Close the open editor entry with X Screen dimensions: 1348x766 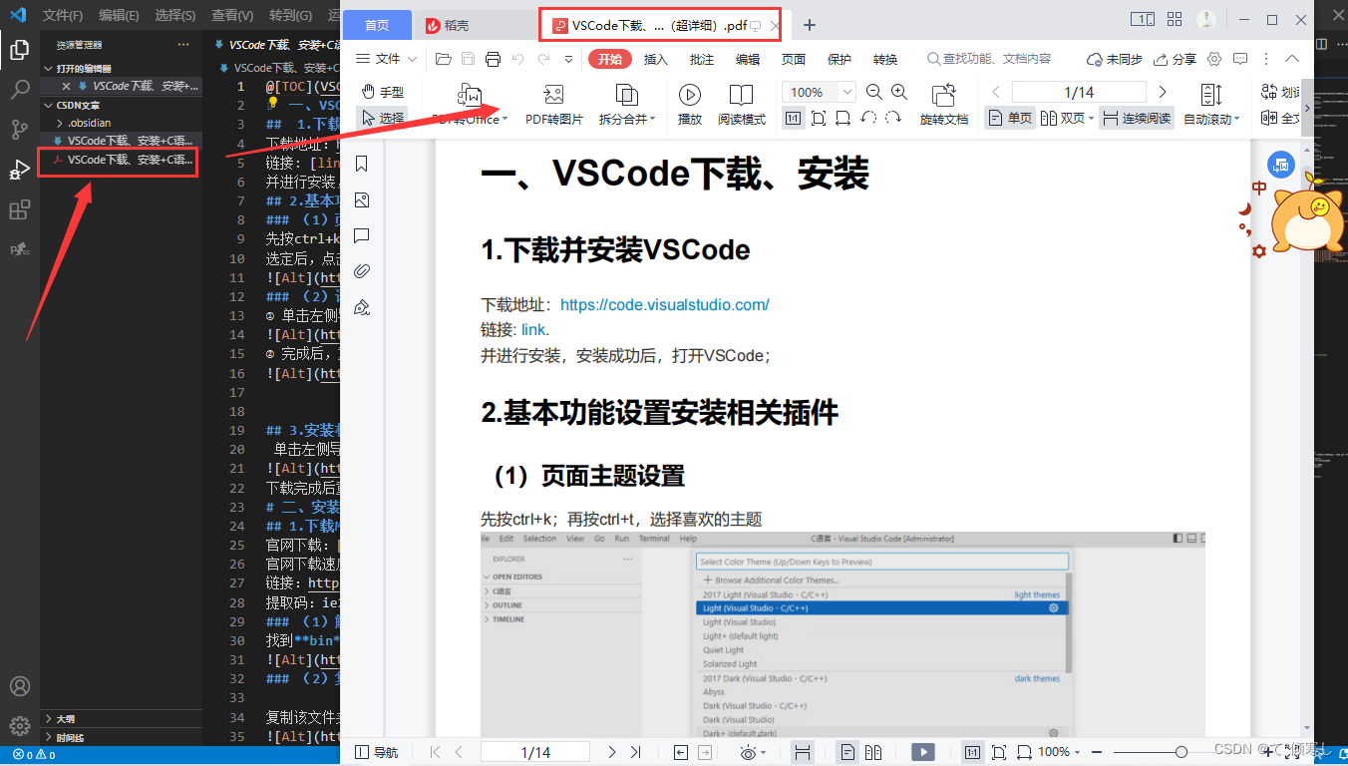tap(67, 87)
